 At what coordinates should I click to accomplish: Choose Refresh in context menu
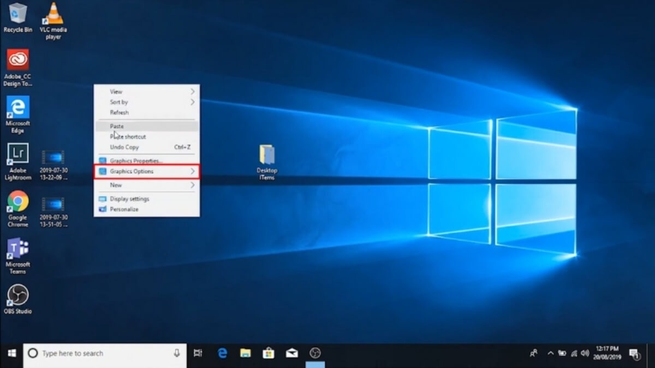click(x=147, y=112)
